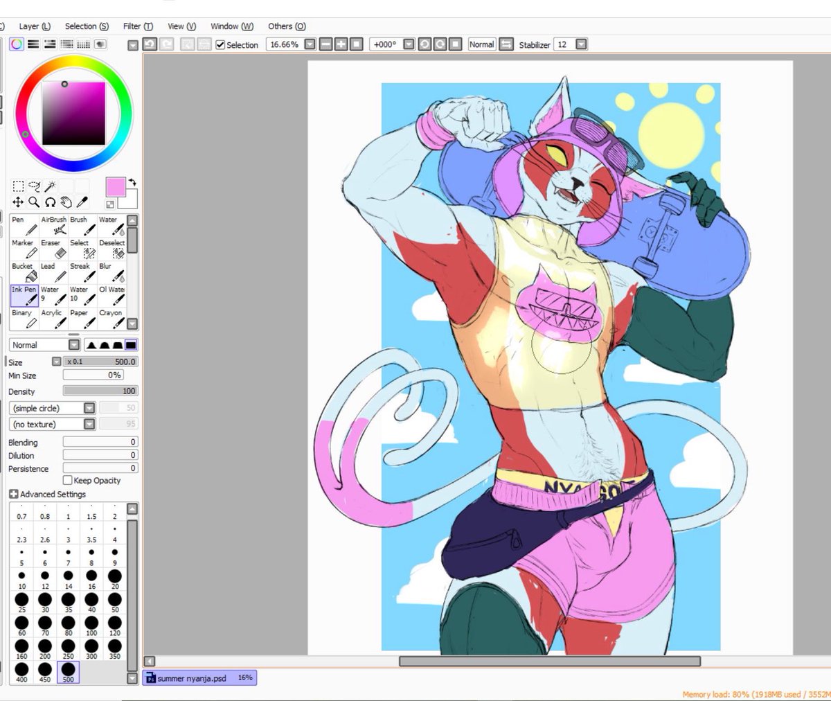Select the Ink Pen tool
The height and width of the screenshot is (701, 831).
point(24,296)
